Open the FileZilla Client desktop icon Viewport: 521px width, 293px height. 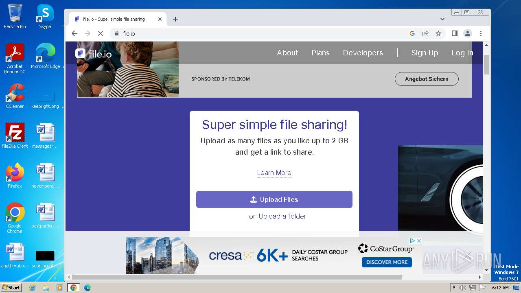click(15, 136)
